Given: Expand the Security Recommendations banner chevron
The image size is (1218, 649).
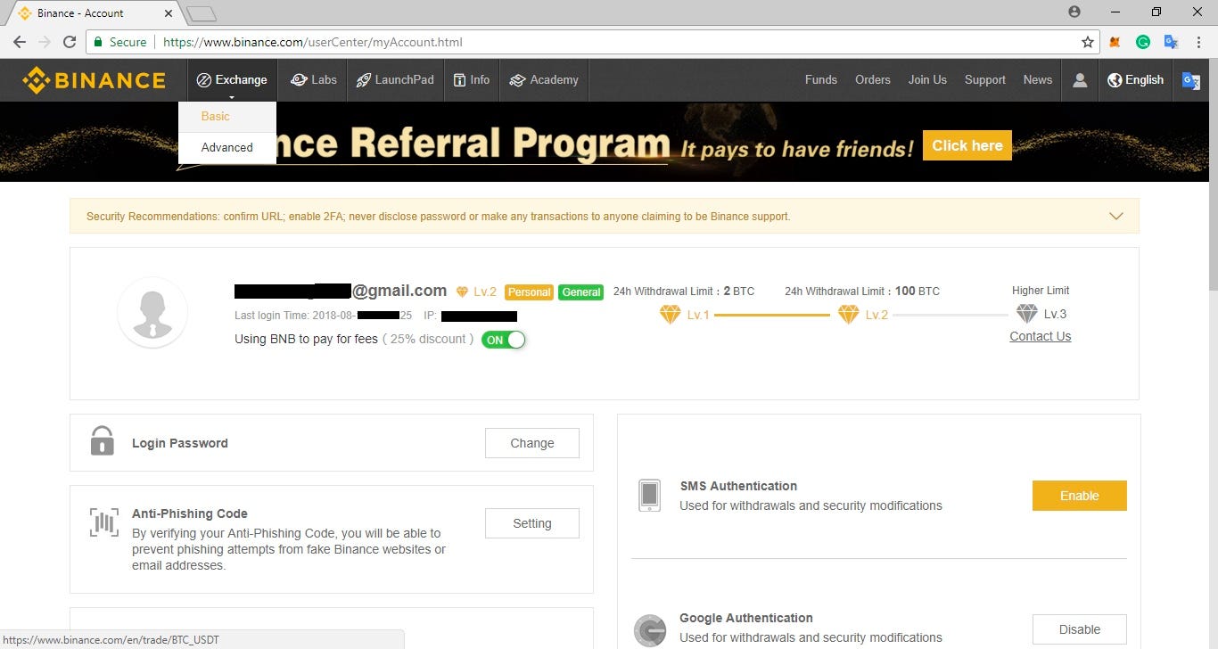Looking at the screenshot, I should (x=1115, y=216).
